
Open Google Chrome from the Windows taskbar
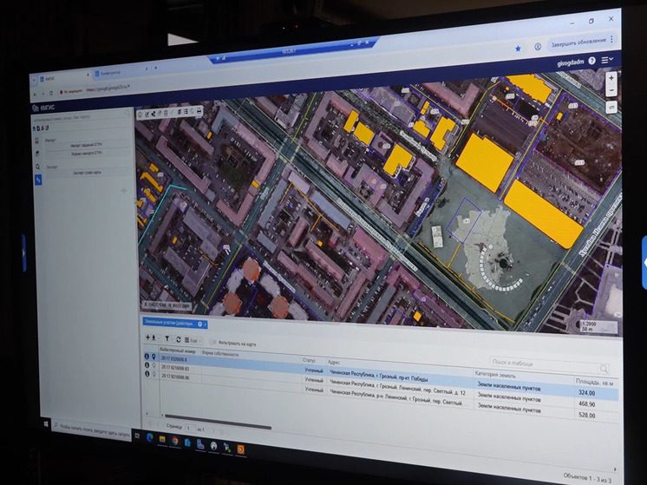coord(174,441)
